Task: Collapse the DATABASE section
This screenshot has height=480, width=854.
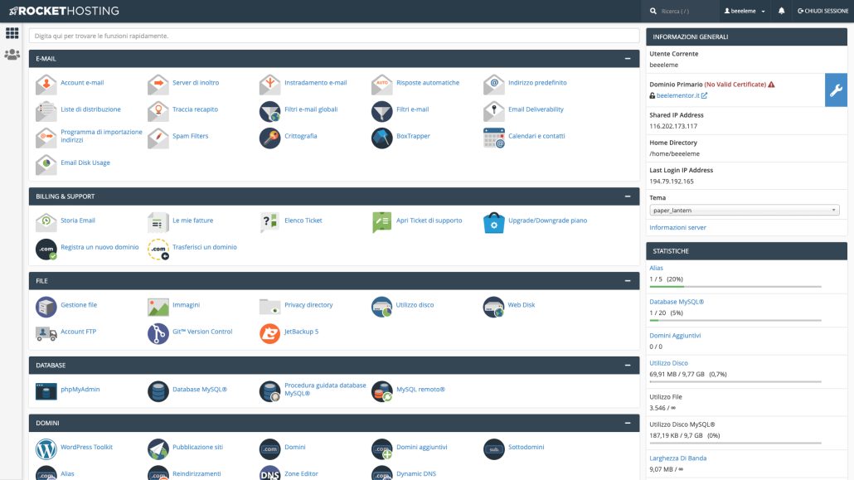Action: coord(628,365)
